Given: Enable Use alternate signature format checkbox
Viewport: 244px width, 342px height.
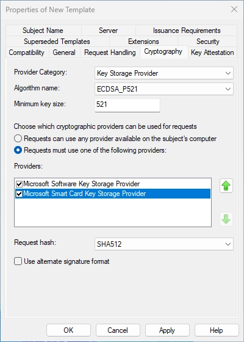Looking at the screenshot, I should coord(18,261).
